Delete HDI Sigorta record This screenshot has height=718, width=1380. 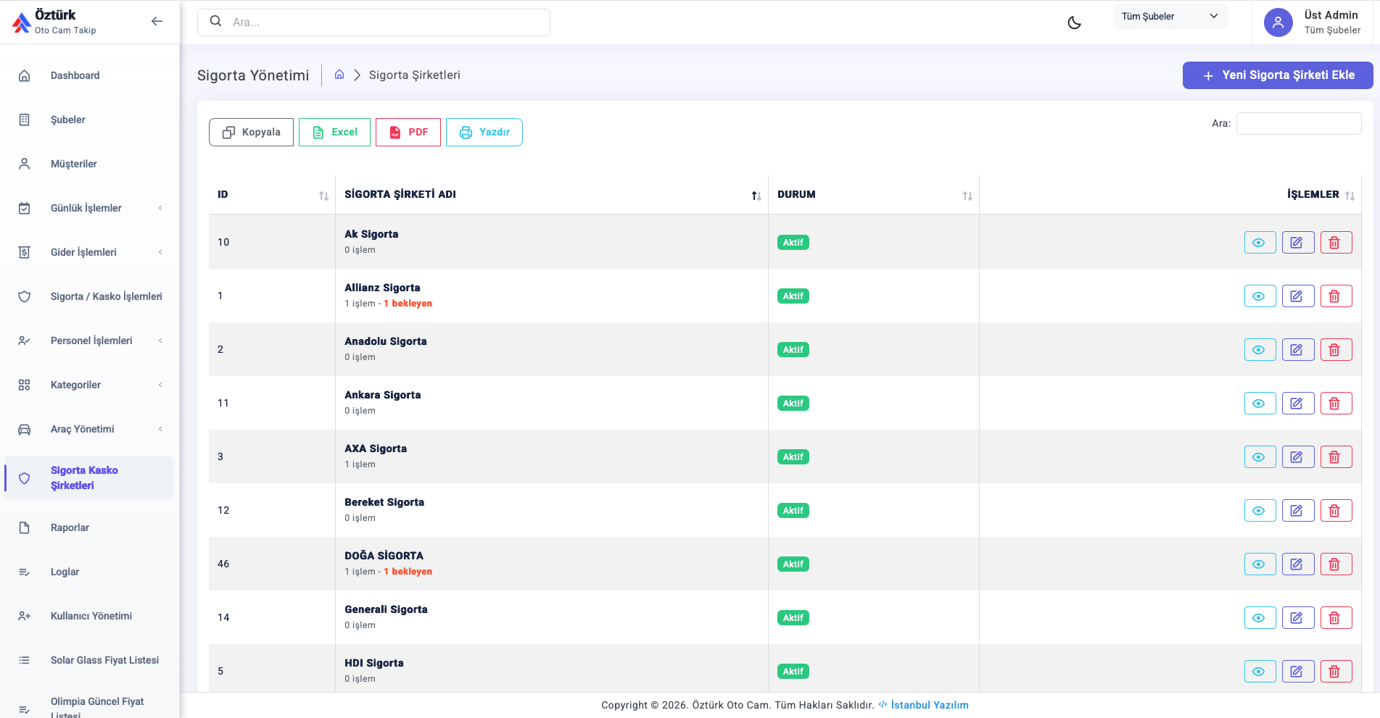click(x=1336, y=672)
